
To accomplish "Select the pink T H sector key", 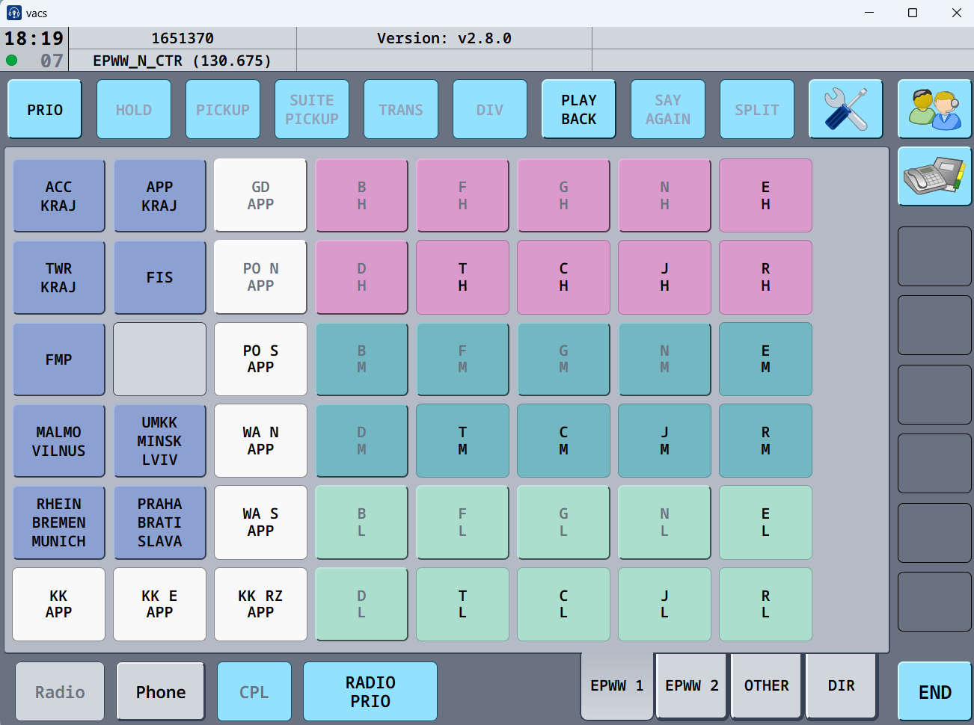I will 463,277.
